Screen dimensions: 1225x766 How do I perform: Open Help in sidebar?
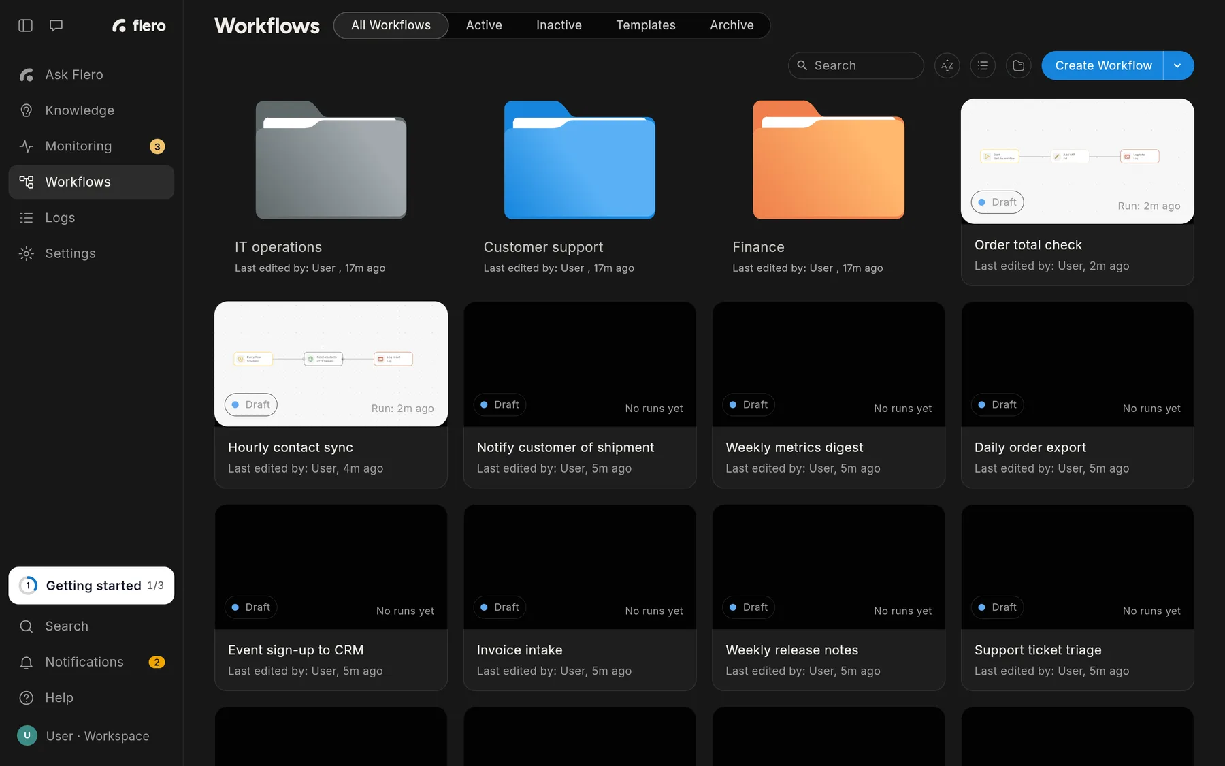coord(91,698)
